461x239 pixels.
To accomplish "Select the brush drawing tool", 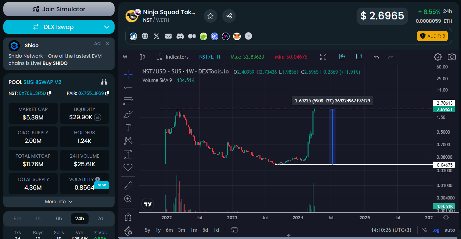I will 128,114.
